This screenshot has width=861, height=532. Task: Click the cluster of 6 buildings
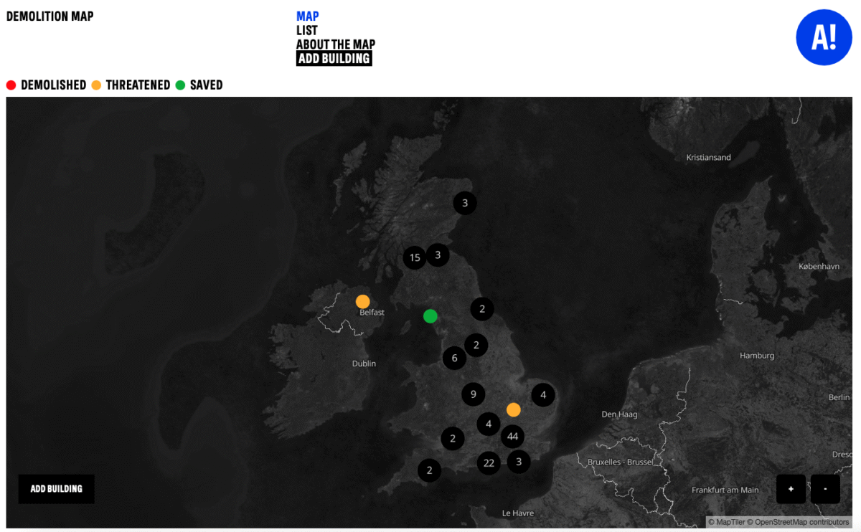point(454,358)
